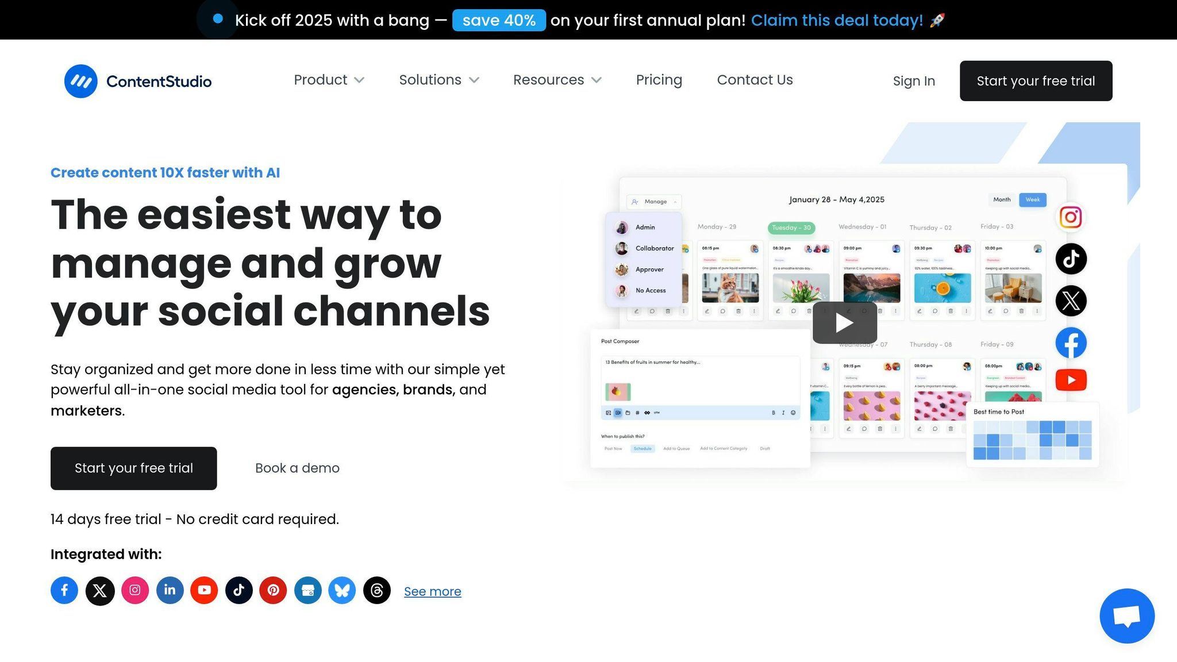Expand the Resources menu chevron

(x=597, y=80)
